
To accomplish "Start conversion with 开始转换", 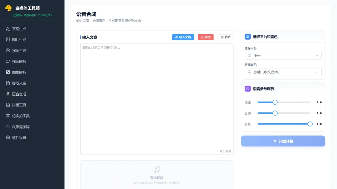I will pos(283,141).
